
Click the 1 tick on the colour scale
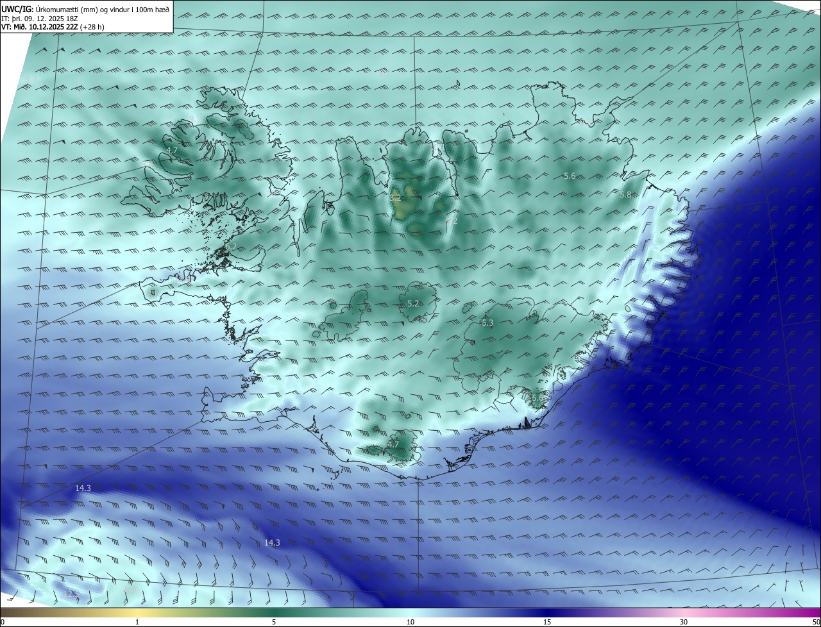[x=137, y=622]
